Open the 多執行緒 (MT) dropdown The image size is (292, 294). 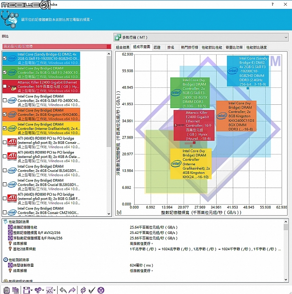coord(201,37)
